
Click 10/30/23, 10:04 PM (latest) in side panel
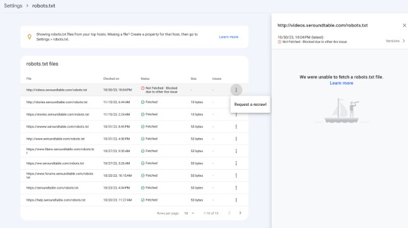tap(300, 37)
